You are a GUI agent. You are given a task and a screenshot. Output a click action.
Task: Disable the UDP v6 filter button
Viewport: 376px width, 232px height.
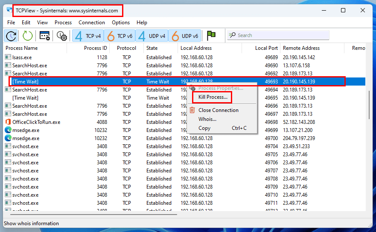click(184, 36)
